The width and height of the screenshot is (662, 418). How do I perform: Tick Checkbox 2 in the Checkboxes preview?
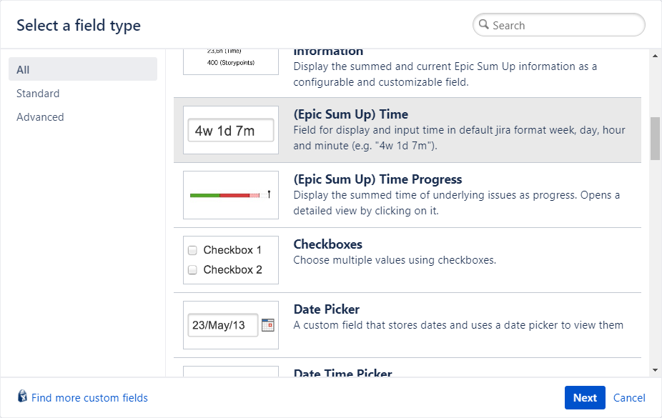point(192,269)
